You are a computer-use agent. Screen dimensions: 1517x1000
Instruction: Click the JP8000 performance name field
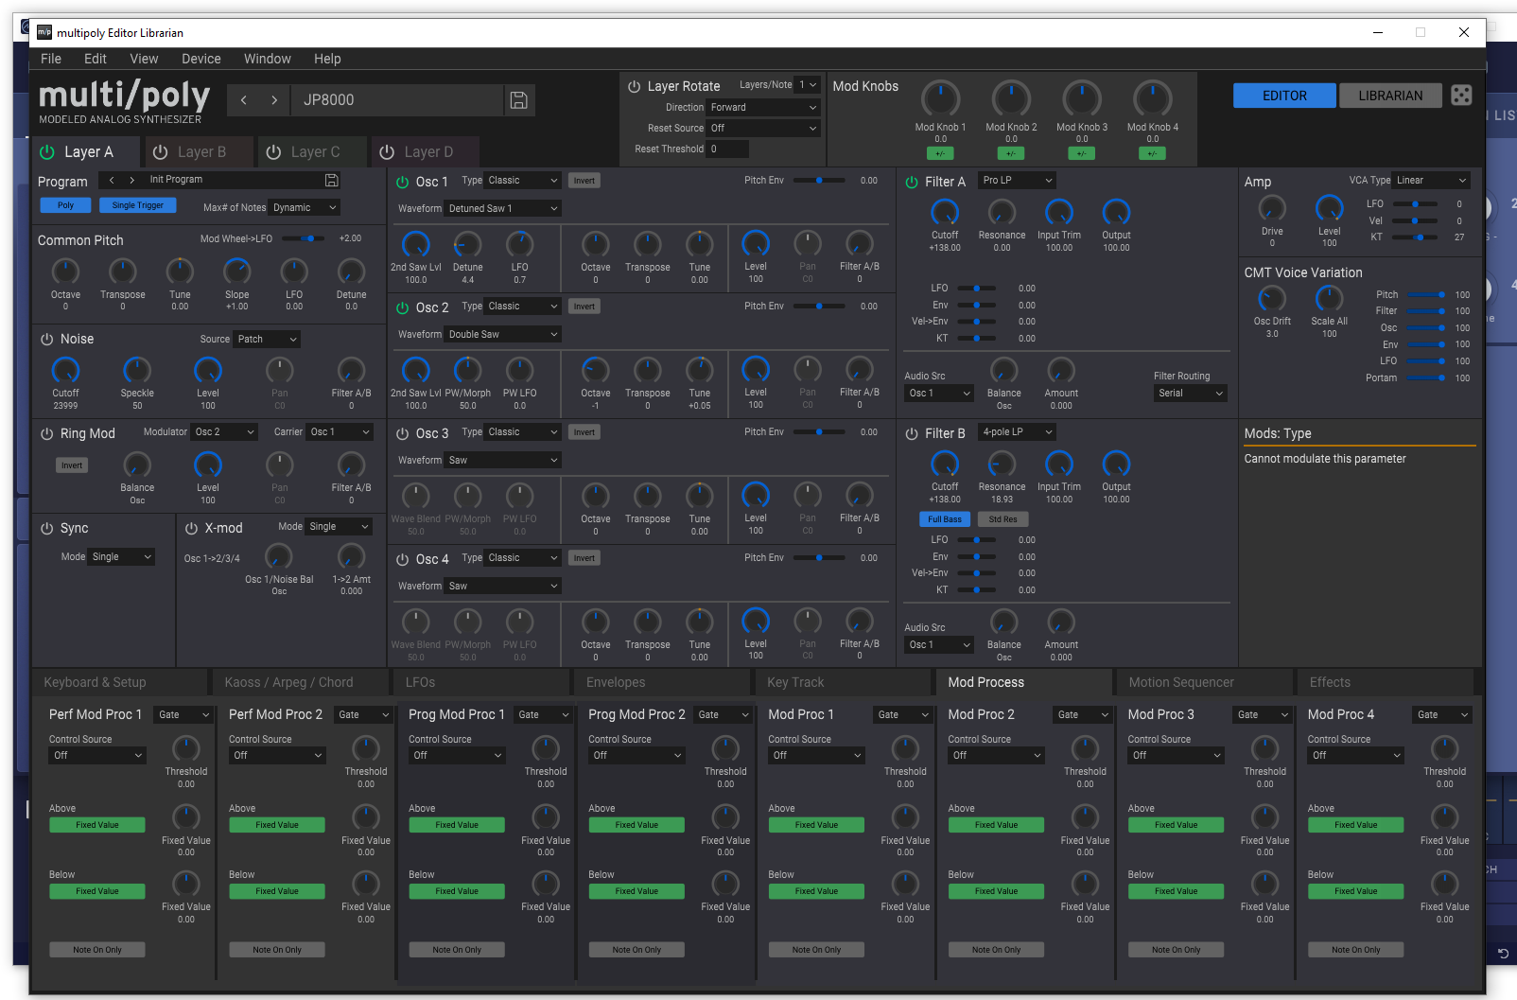click(397, 100)
